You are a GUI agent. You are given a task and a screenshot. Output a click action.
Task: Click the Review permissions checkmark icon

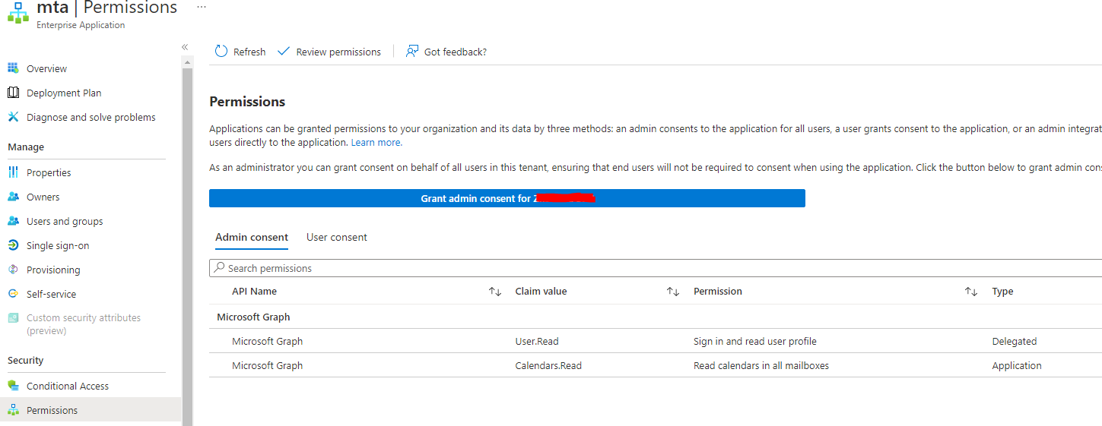(284, 52)
